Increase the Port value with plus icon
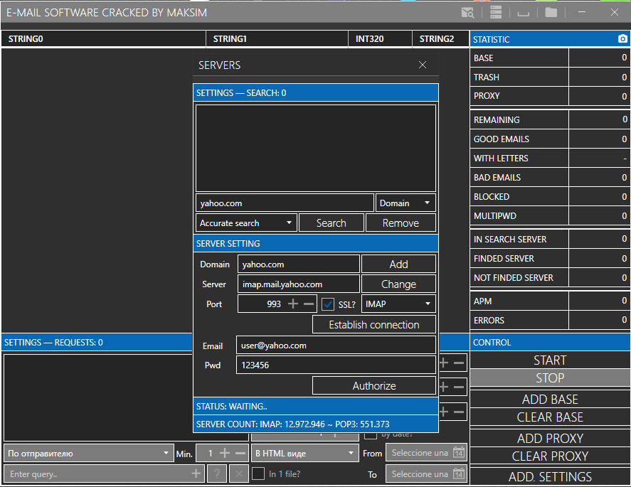Viewport: 631px width, 487px height. [293, 304]
